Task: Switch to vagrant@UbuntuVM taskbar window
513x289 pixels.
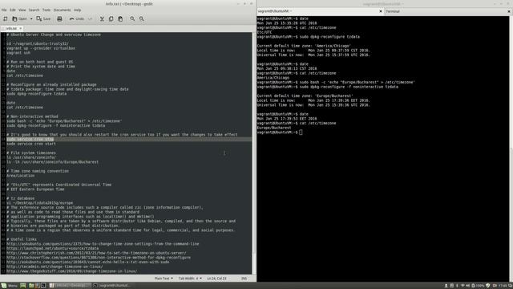Action: (x=113, y=286)
